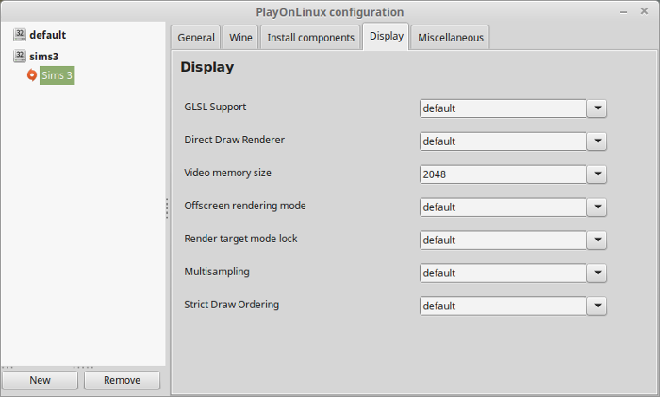Expand the Direct Draw Renderer dropdown

pyautogui.click(x=596, y=141)
